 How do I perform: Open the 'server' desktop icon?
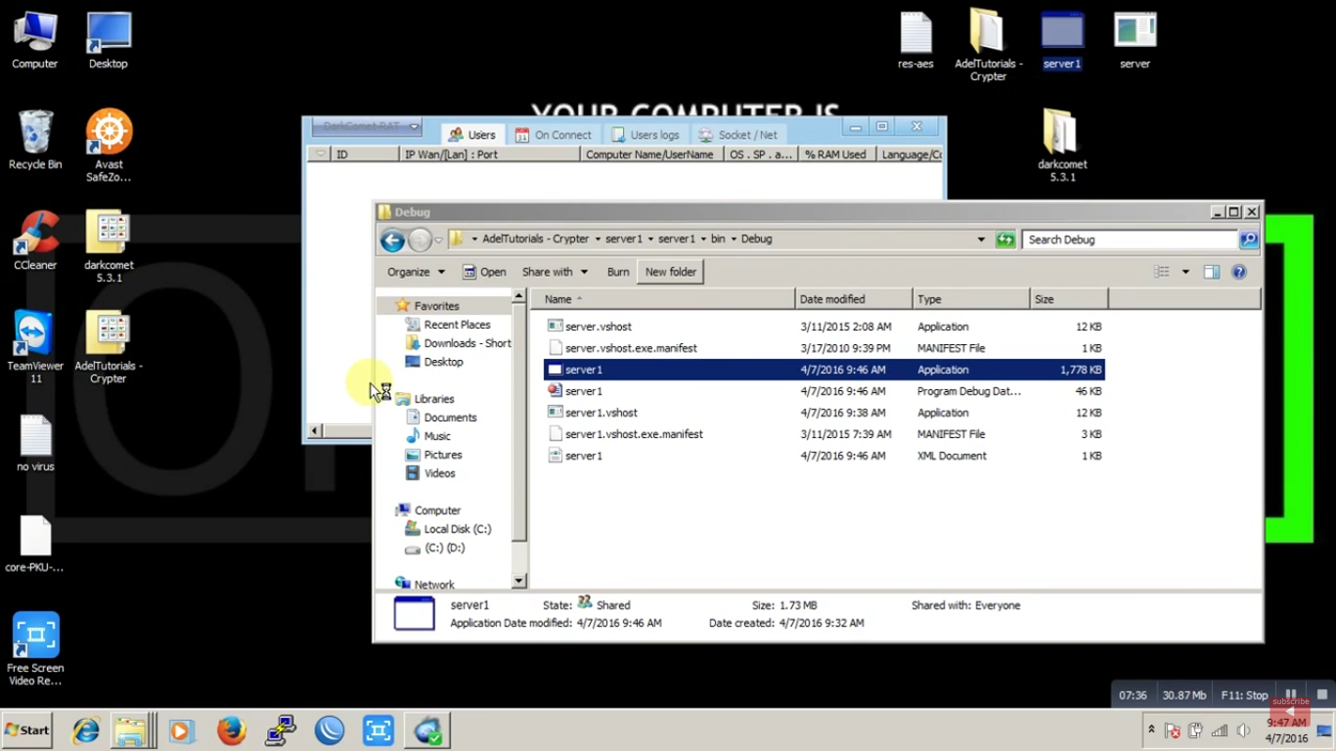point(1135,40)
